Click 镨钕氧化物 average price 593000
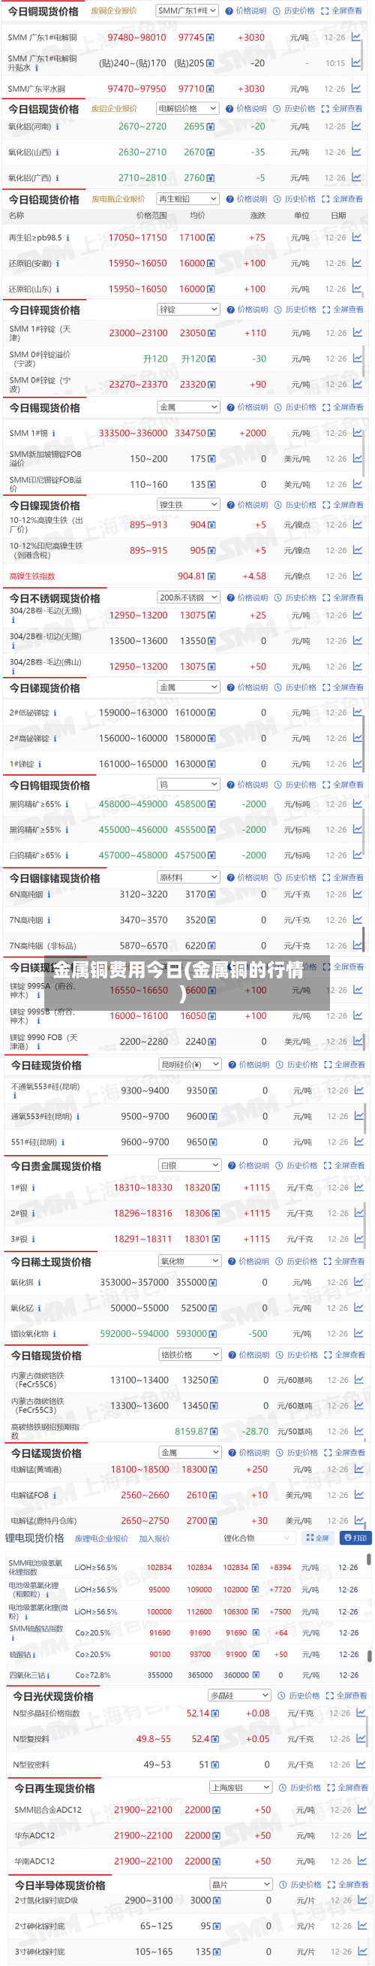375x1966 pixels. [191, 1334]
